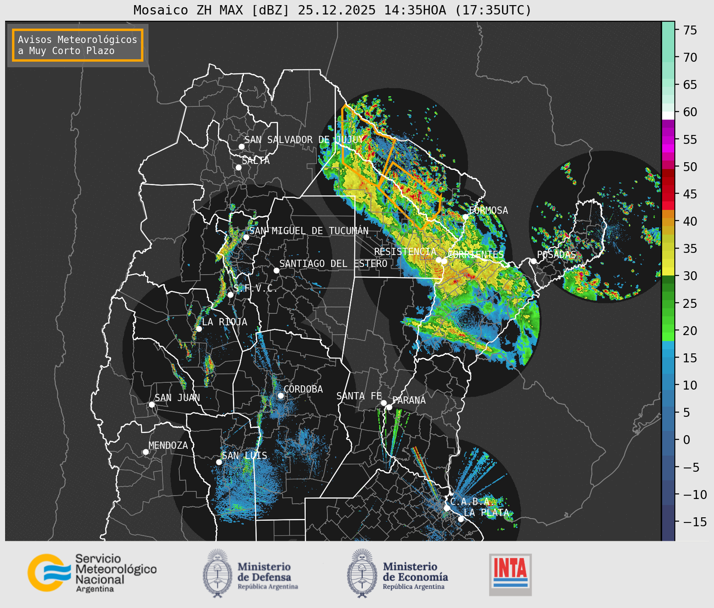
Task: Click the yellow 30 dBZ color band
Action: (x=668, y=271)
